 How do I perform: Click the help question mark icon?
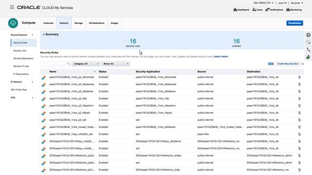(308, 35)
